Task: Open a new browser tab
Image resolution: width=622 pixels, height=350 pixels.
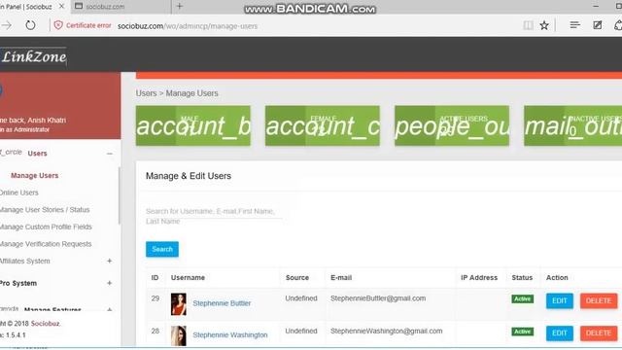Action: pos(180,7)
